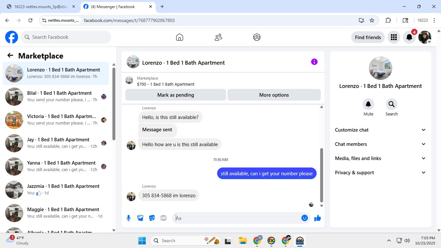Click the chat messages scrollbar thumb
Screen dimensions: 441x248
point(321,175)
